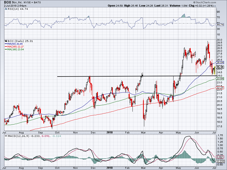Click the Dec label under the MACD panel
The height and width of the screenshot is (170, 227).
pos(93,168)
